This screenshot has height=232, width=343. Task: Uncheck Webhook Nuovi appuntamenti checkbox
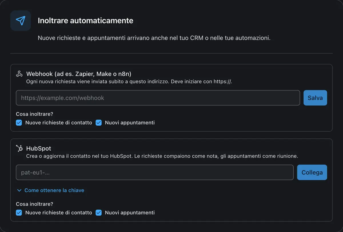pyautogui.click(x=99, y=123)
